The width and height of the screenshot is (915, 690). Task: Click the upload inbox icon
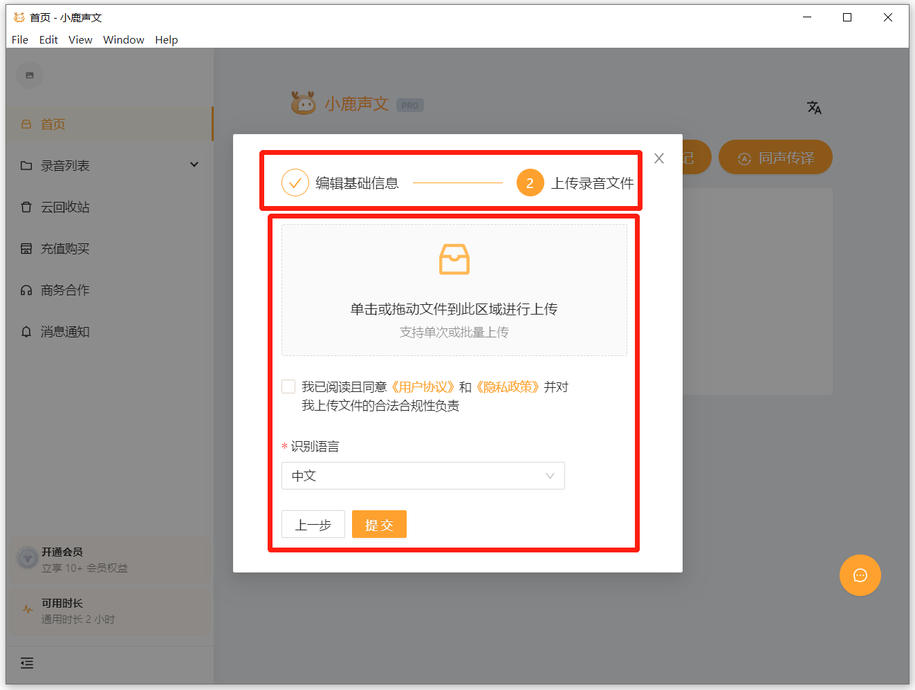tap(454, 259)
